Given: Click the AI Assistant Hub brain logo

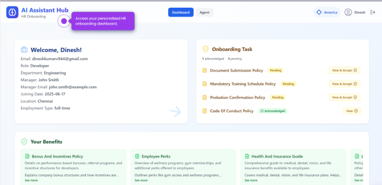Looking at the screenshot, I should 12,12.
